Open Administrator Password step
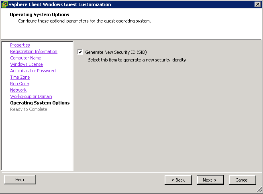263x194 pixels. click(x=33, y=71)
